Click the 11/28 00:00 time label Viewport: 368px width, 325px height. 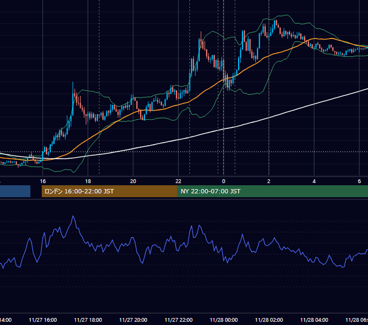click(x=224, y=320)
